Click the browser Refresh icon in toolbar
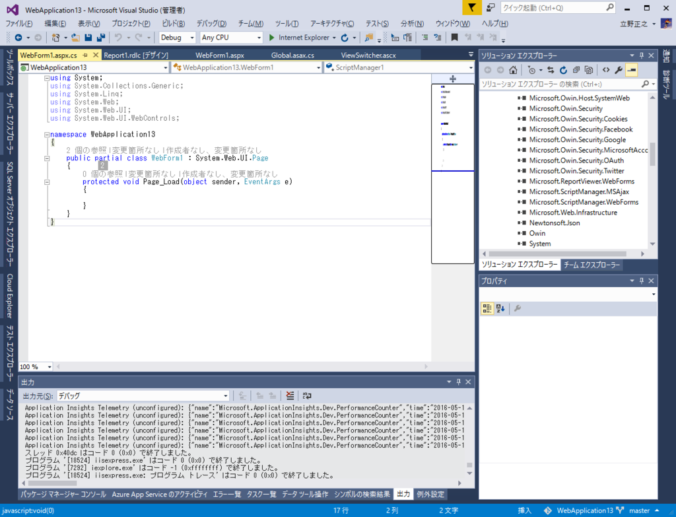The height and width of the screenshot is (517, 676). tap(345, 38)
